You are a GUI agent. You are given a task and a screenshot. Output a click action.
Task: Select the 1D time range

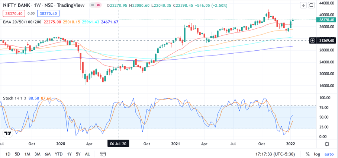pos(7,154)
